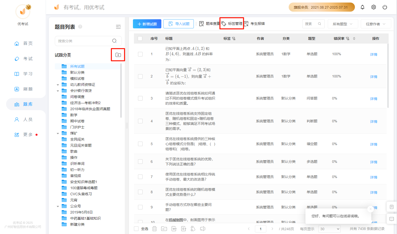The image size is (397, 234).
Task: Open the 任意作者 dropdown
Action: click(x=376, y=24)
